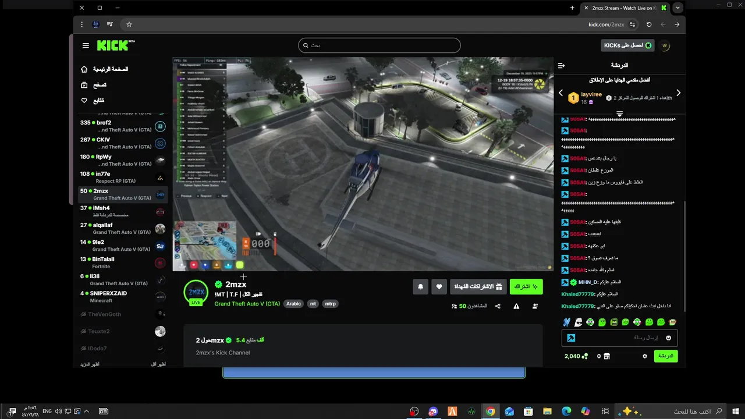This screenshot has height=419, width=745.
Task: Open the Following (متابع) sidebar item
Action: coord(93,100)
